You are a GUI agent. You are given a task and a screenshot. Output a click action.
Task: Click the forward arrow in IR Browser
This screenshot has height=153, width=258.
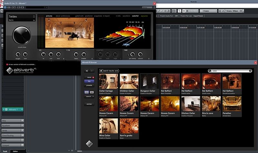[x=92, y=71]
